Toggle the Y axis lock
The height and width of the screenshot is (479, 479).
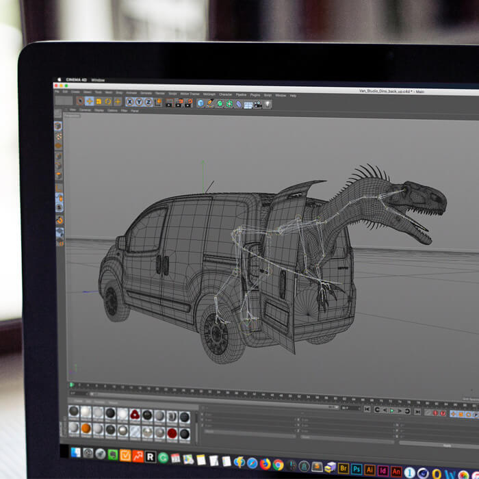pos(139,102)
